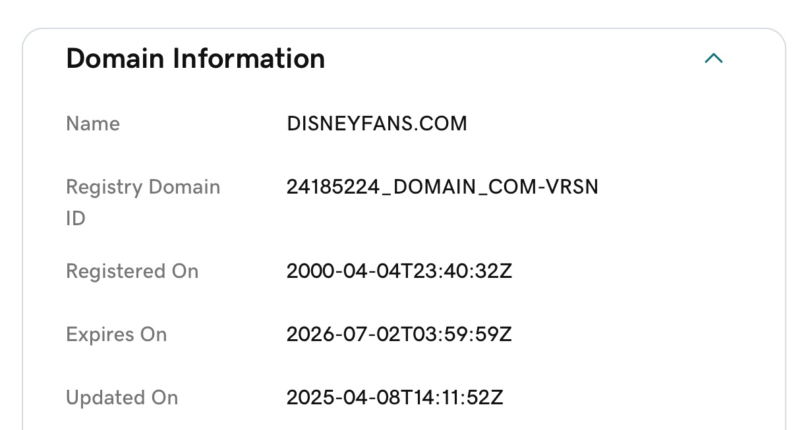Select the DISNEYFANS.COM domain name value

point(376,124)
